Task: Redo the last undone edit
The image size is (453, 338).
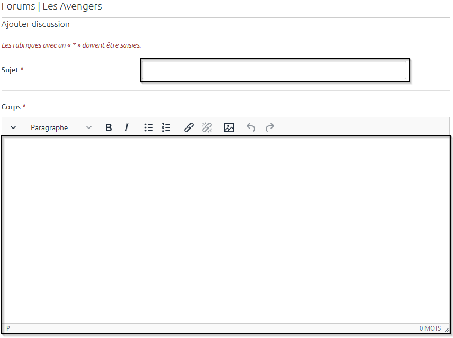Action: coord(270,127)
